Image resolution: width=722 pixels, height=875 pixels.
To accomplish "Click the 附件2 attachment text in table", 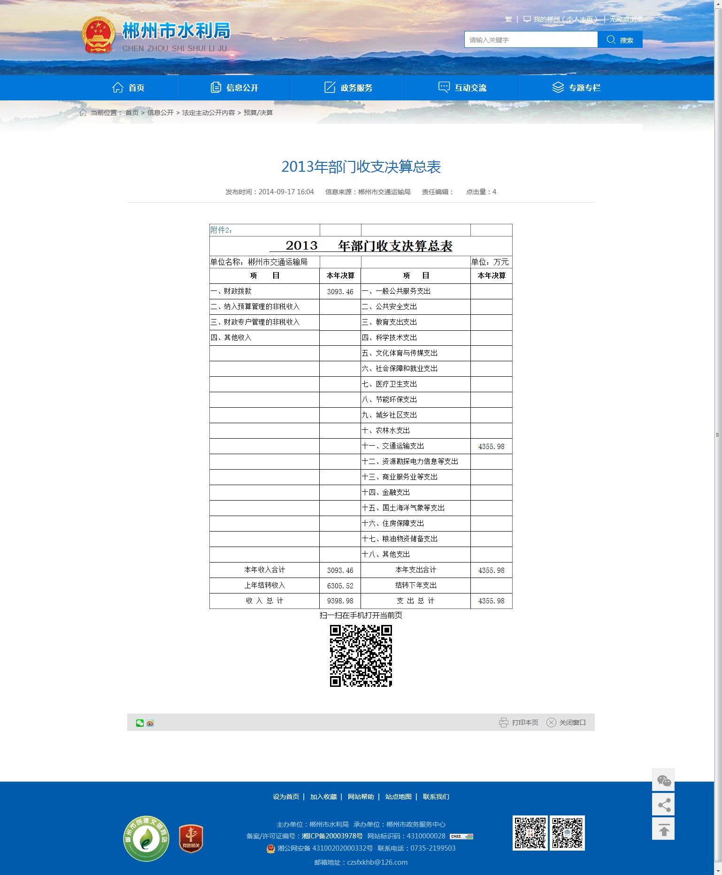I will pos(221,230).
